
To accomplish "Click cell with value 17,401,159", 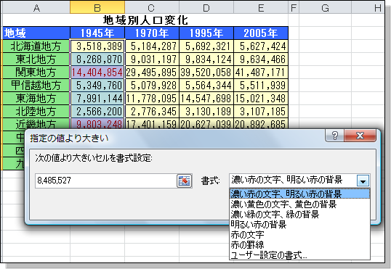I will pos(152,124).
